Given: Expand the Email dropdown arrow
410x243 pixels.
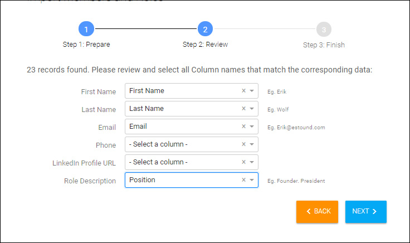Looking at the screenshot, I should [x=252, y=127].
